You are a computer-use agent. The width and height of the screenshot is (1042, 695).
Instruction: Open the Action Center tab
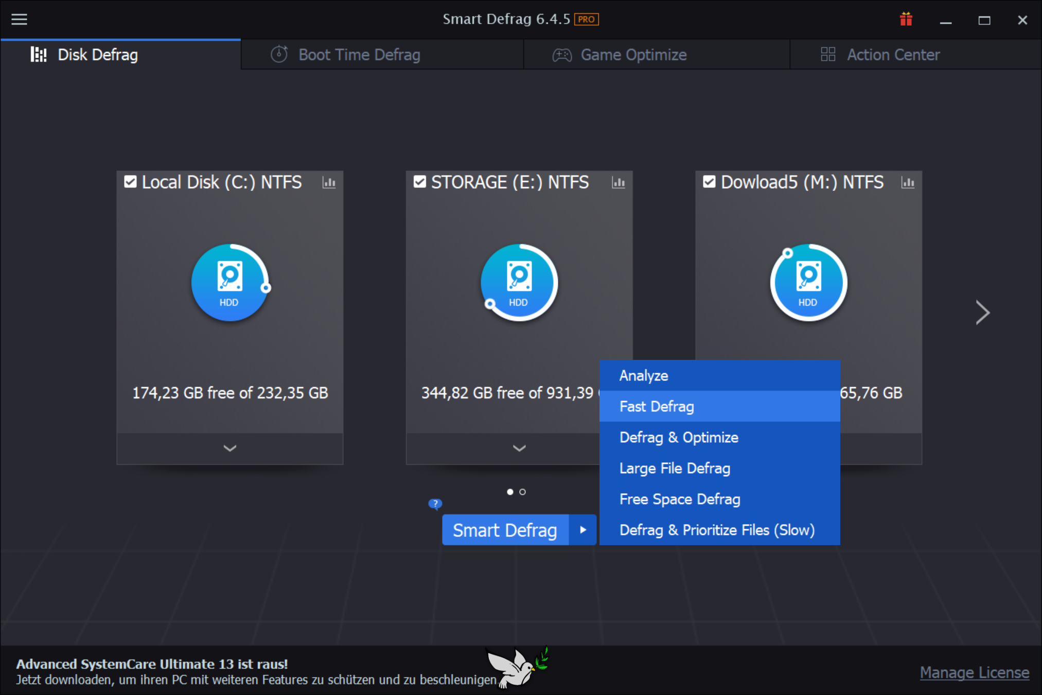(x=915, y=55)
